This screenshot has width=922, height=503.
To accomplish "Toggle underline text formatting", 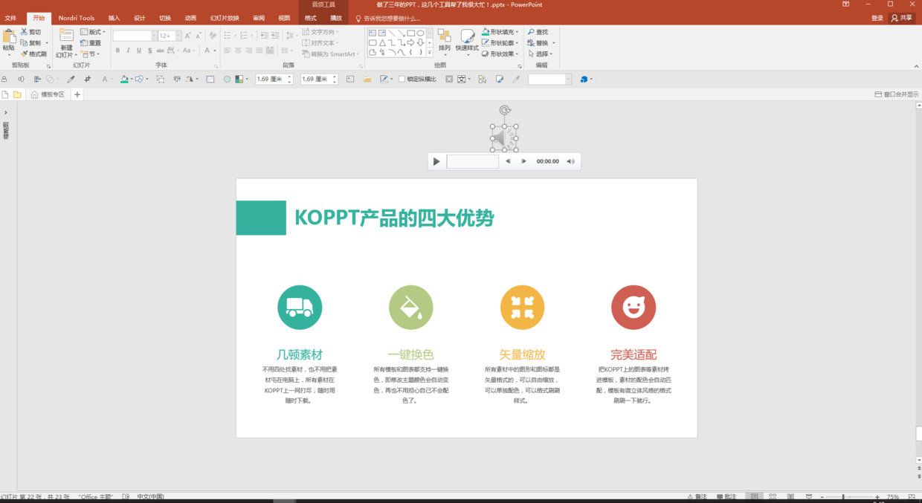I will pos(139,51).
